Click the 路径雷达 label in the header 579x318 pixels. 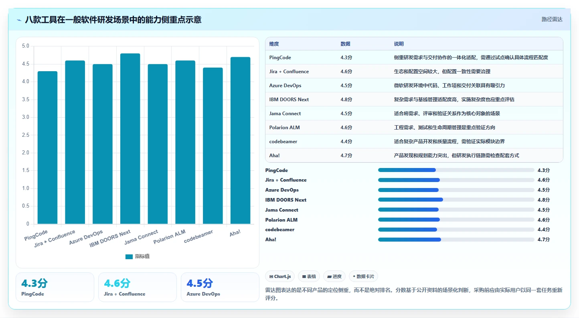pyautogui.click(x=552, y=19)
